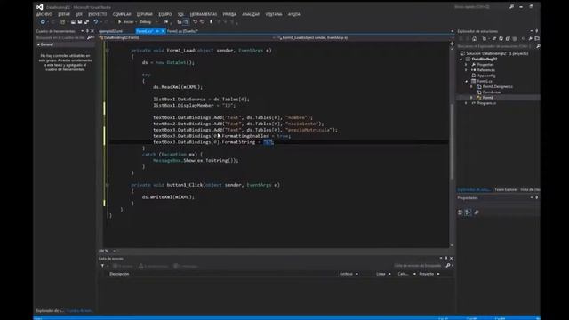Toggle the errors filter in error list

pos(123,266)
